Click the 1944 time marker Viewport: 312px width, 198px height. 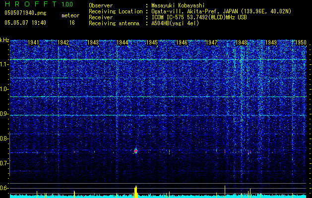[123, 43]
